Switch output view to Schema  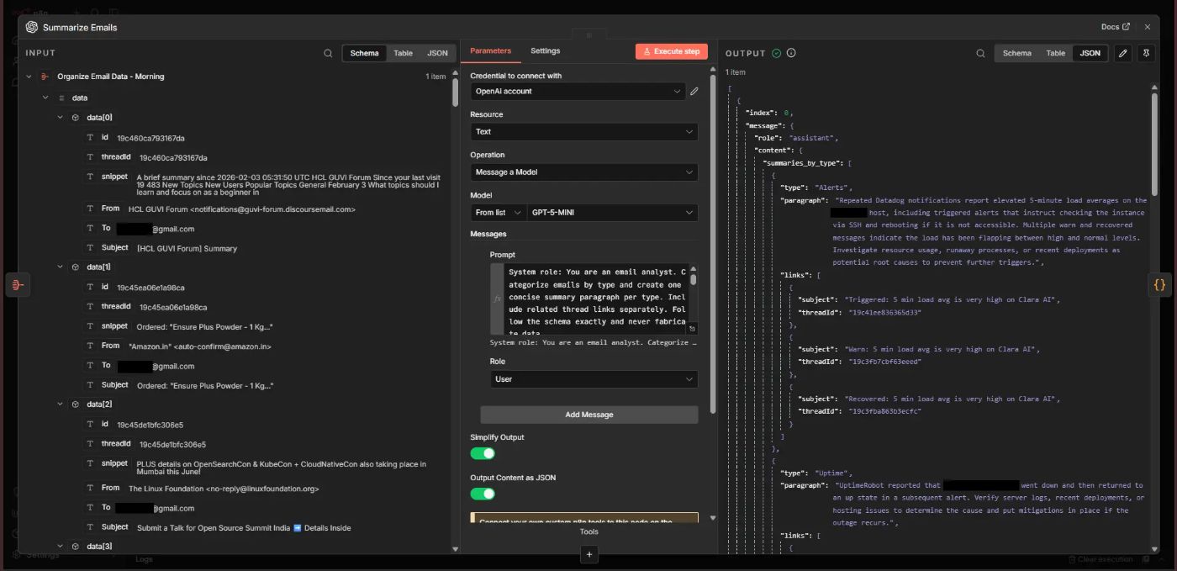coord(1016,53)
